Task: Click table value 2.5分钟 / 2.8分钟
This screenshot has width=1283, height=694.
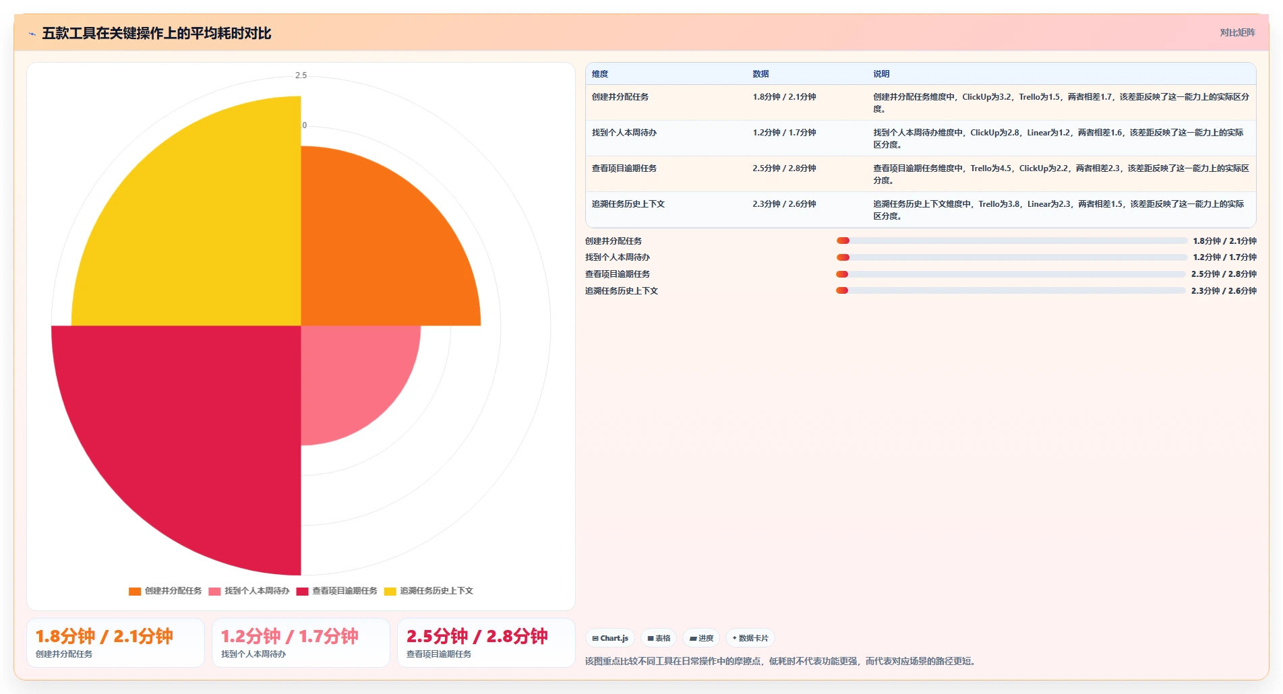Action: [x=784, y=168]
